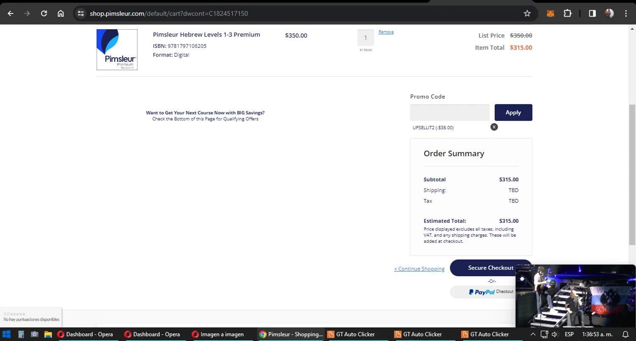Open Calculator from the taskbar
The image size is (636, 341).
[21, 334]
